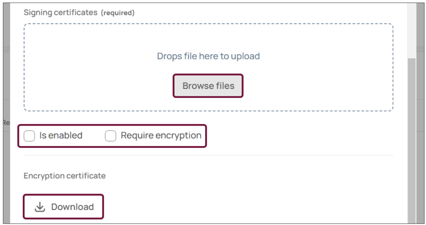Click the partially hidden 'Re' text behind dialog

[6, 123]
